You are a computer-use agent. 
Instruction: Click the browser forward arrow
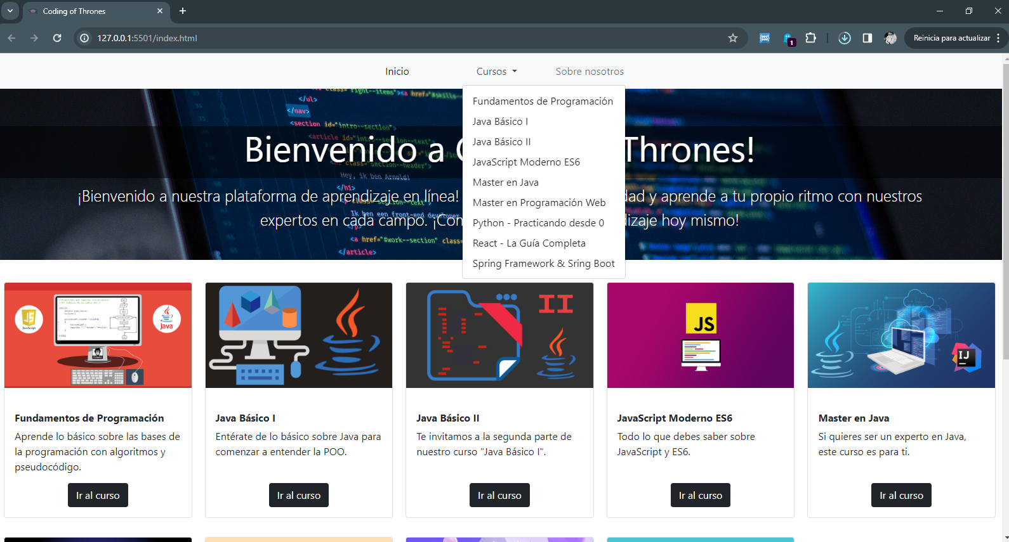34,38
